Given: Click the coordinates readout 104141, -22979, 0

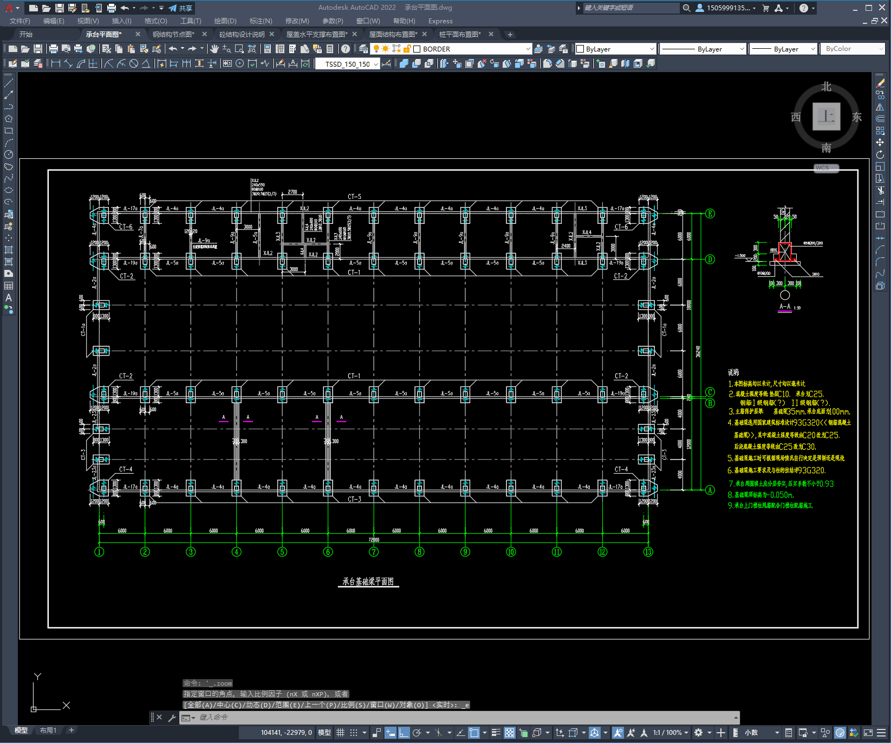Looking at the screenshot, I should [x=287, y=733].
